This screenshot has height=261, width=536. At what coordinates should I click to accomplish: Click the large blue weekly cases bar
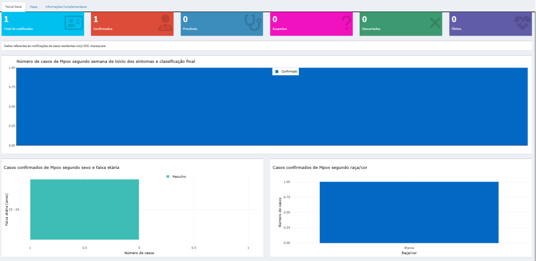tap(272, 110)
